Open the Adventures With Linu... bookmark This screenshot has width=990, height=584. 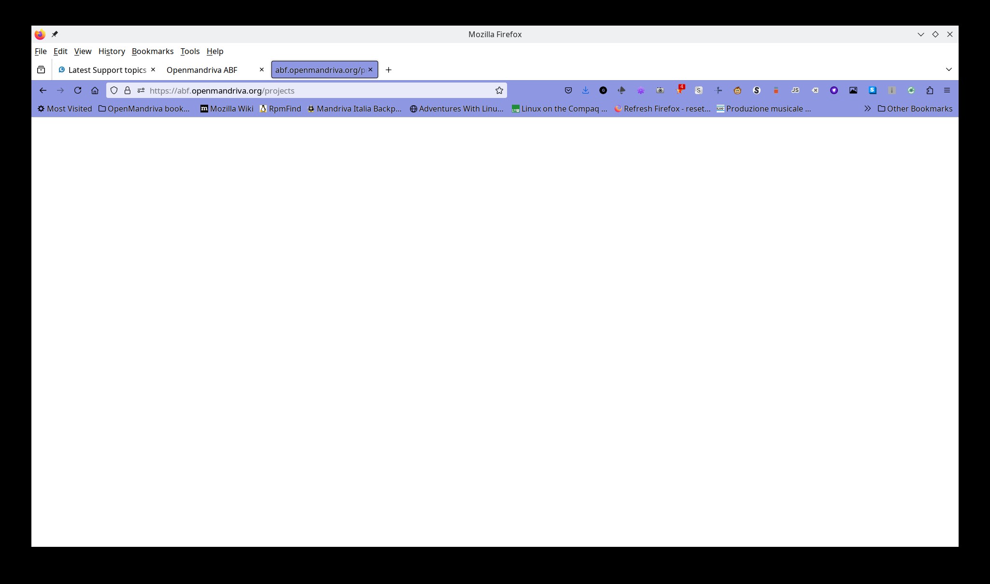(456, 109)
